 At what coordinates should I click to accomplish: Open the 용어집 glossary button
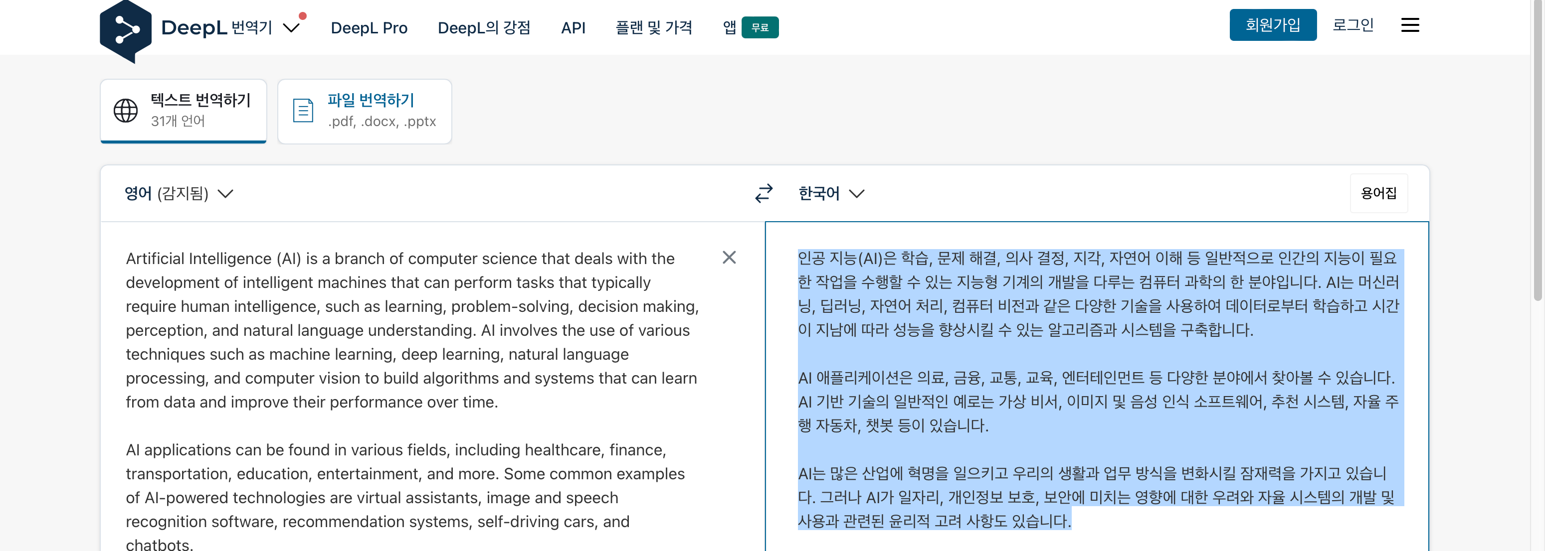tap(1378, 193)
